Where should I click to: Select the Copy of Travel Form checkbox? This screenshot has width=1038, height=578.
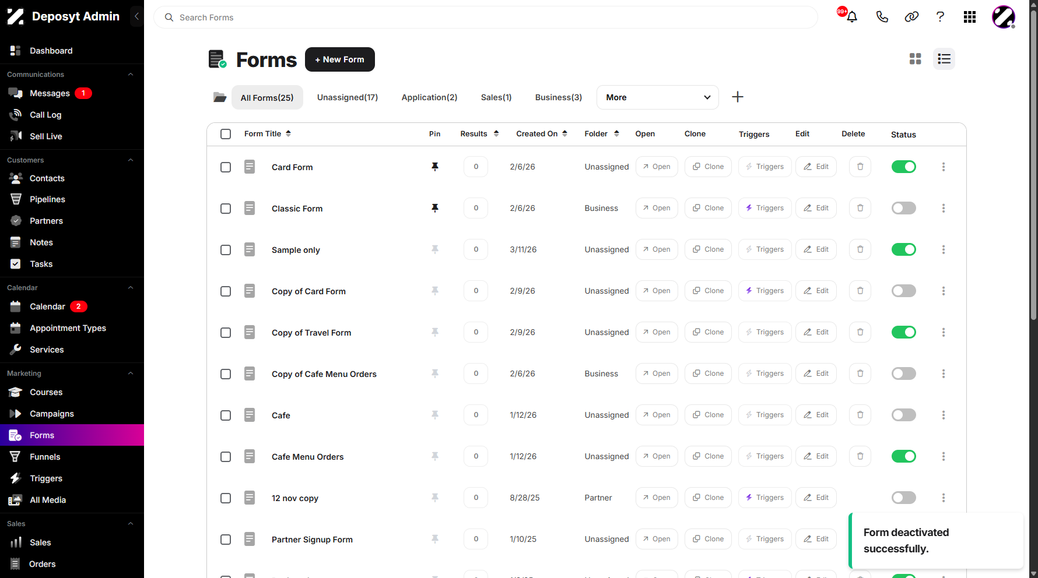click(x=226, y=333)
